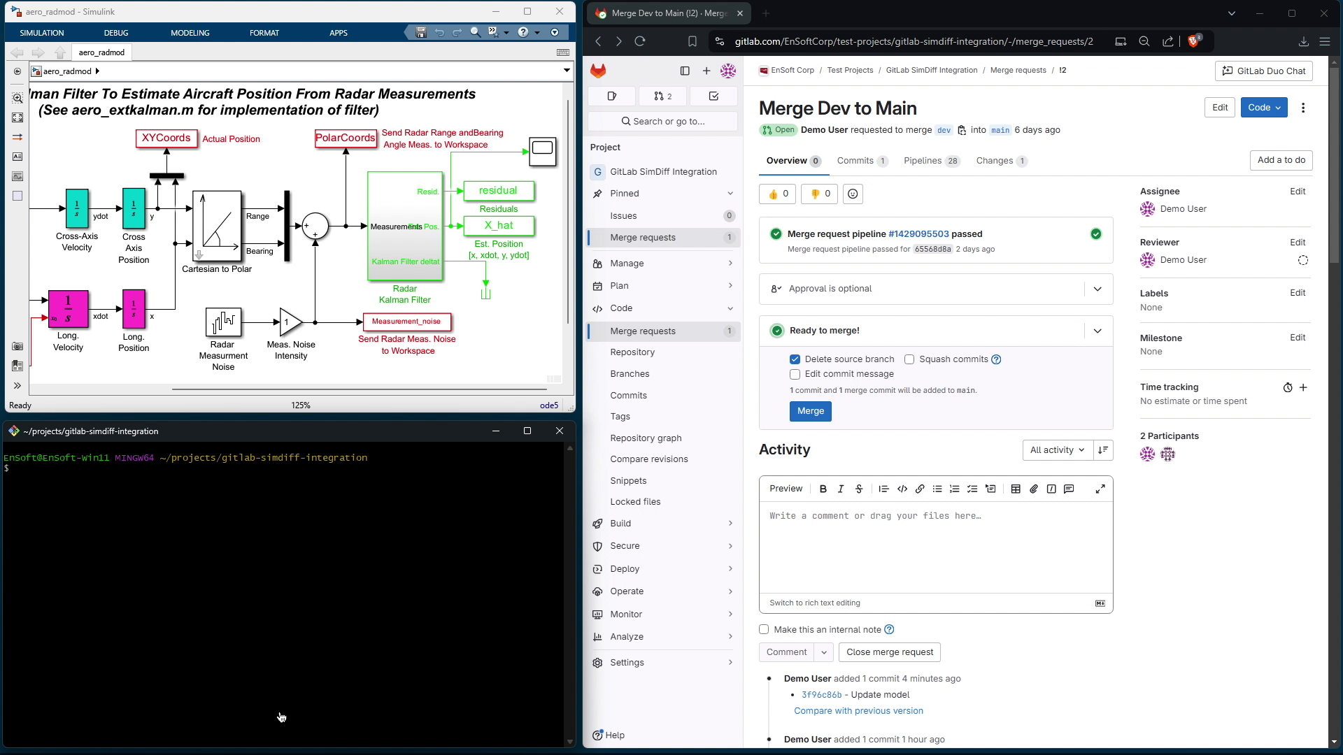Switch to the Pipelines tab
Screen dimensions: 1343x755
point(931,161)
